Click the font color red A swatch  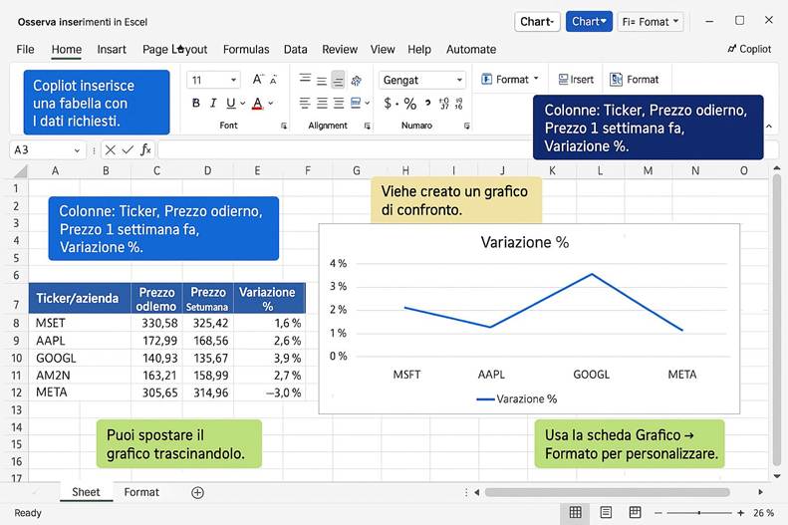point(257,104)
